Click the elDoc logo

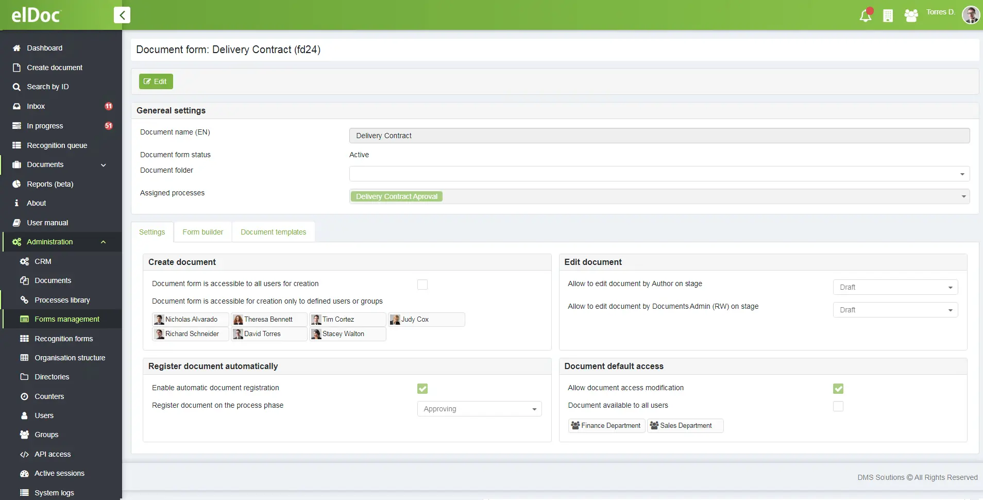click(x=36, y=15)
